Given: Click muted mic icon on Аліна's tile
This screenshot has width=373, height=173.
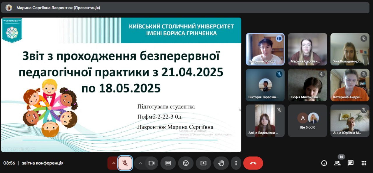Looking at the screenshot, I should pos(279,110).
